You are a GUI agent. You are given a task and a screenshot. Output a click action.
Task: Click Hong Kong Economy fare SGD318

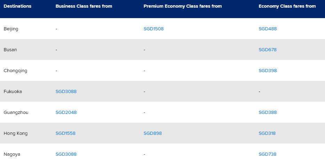pos(267,133)
